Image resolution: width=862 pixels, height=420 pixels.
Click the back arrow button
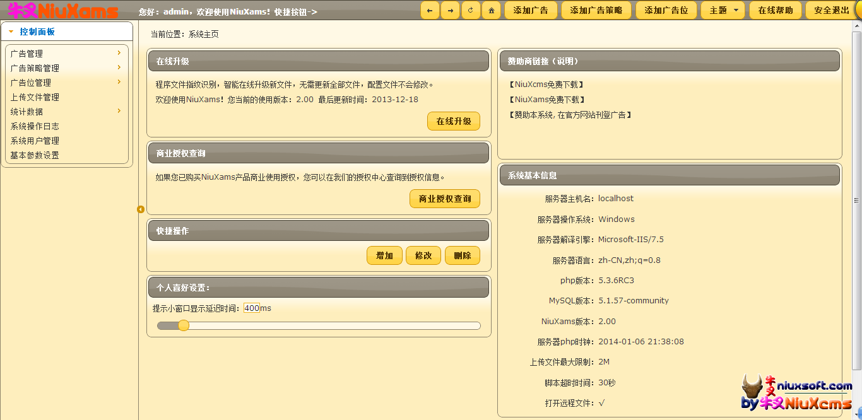pos(430,10)
